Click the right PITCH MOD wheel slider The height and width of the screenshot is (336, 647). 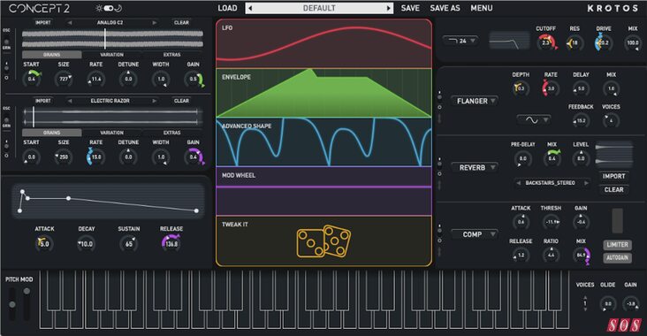click(x=27, y=305)
